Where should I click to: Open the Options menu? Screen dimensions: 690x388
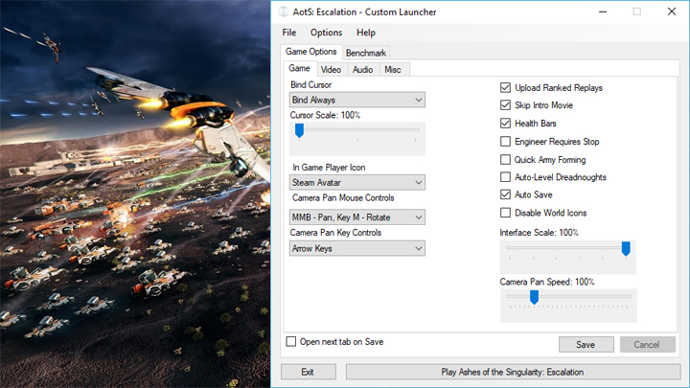click(x=326, y=33)
